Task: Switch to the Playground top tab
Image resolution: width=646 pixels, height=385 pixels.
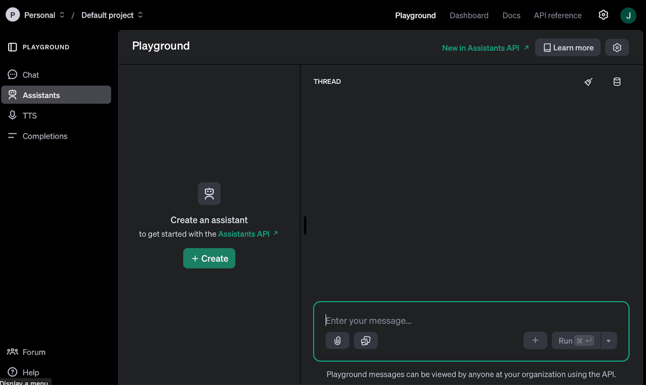Action: point(415,15)
